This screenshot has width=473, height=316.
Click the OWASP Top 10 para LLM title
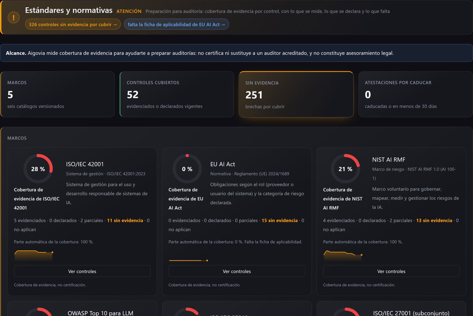(x=101, y=313)
